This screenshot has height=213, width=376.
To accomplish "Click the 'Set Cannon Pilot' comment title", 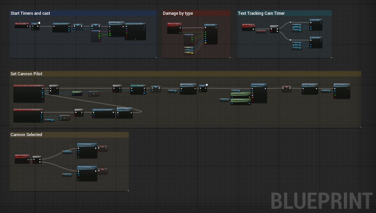I will (x=26, y=74).
